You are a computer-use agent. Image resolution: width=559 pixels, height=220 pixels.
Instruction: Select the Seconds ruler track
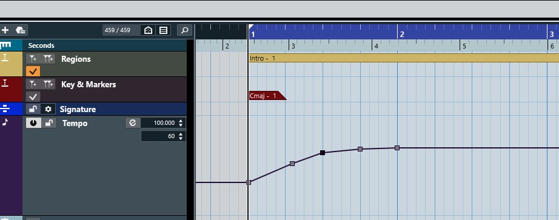click(x=105, y=45)
